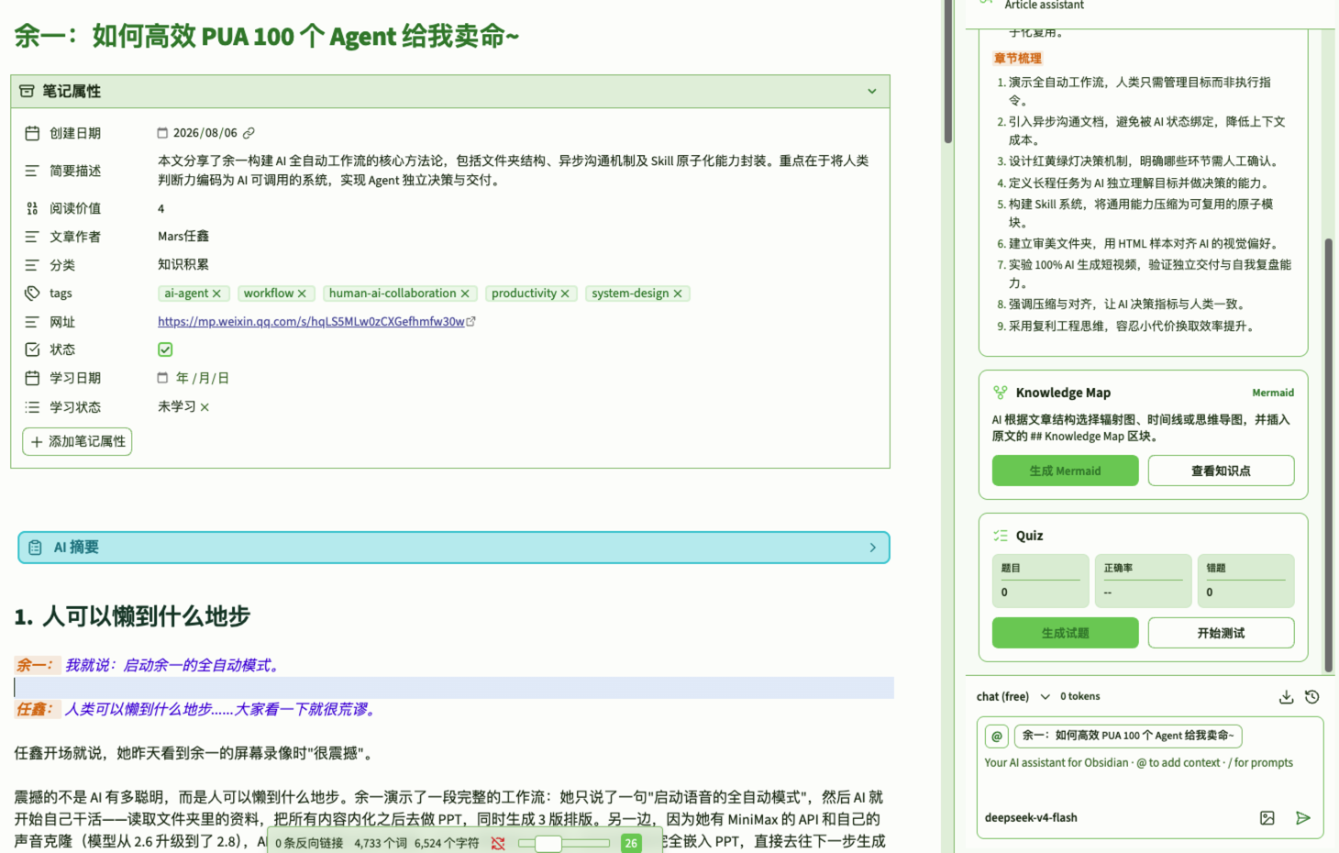Open the deepseek-v4-flash model selector
1339x853 pixels.
(x=1031, y=818)
